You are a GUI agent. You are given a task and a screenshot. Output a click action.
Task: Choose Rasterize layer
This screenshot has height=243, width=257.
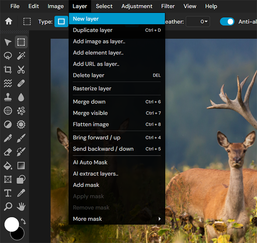click(117, 88)
